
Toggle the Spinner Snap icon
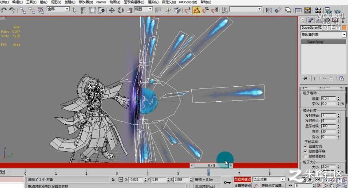(214, 10)
